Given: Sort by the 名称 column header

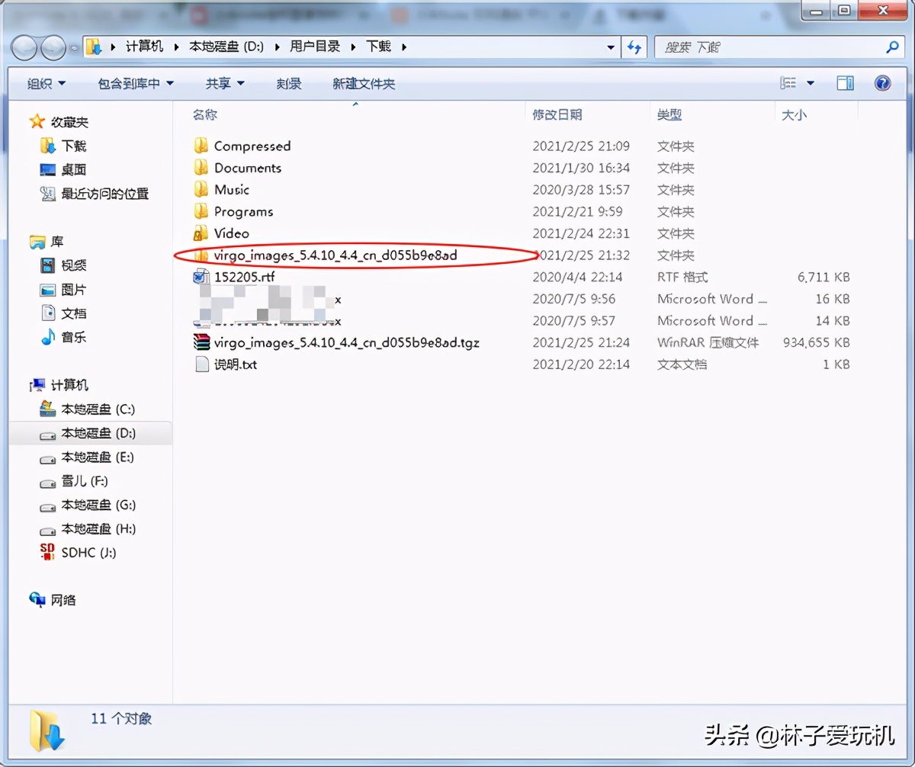Looking at the screenshot, I should (x=204, y=115).
